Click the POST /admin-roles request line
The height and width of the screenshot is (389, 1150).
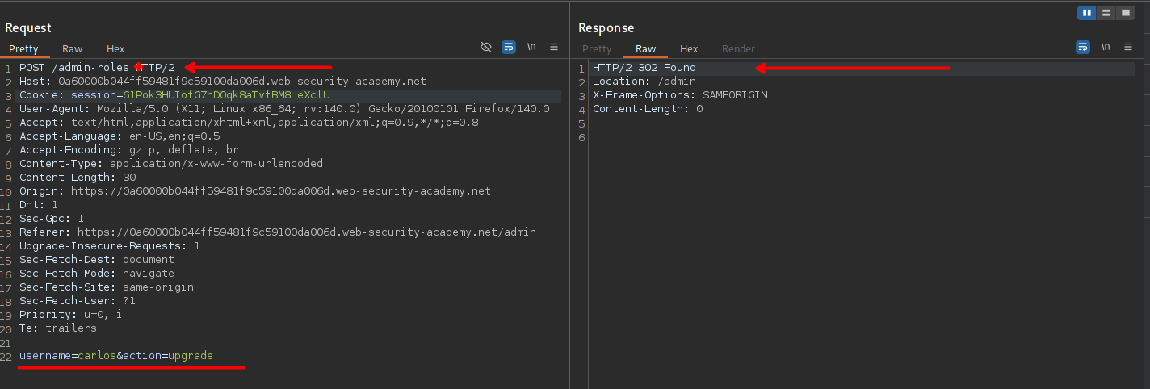coord(97,68)
